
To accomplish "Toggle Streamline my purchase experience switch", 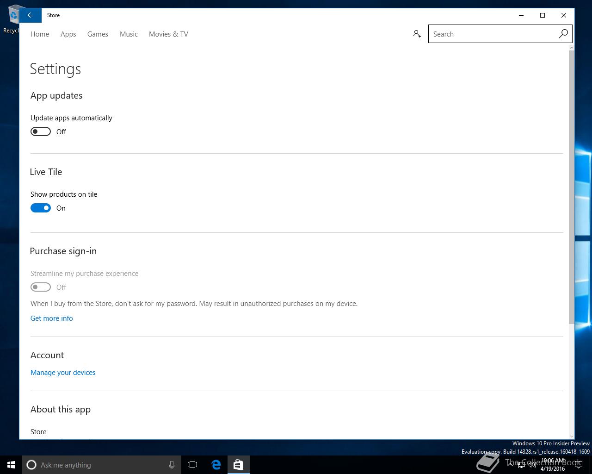I will click(41, 287).
